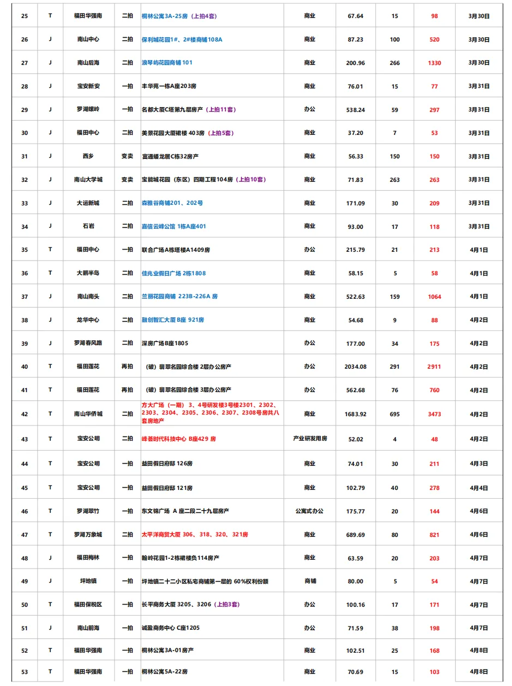The width and height of the screenshot is (512, 686).
Task: Select district cell 龙华中心
Action: click(x=88, y=320)
